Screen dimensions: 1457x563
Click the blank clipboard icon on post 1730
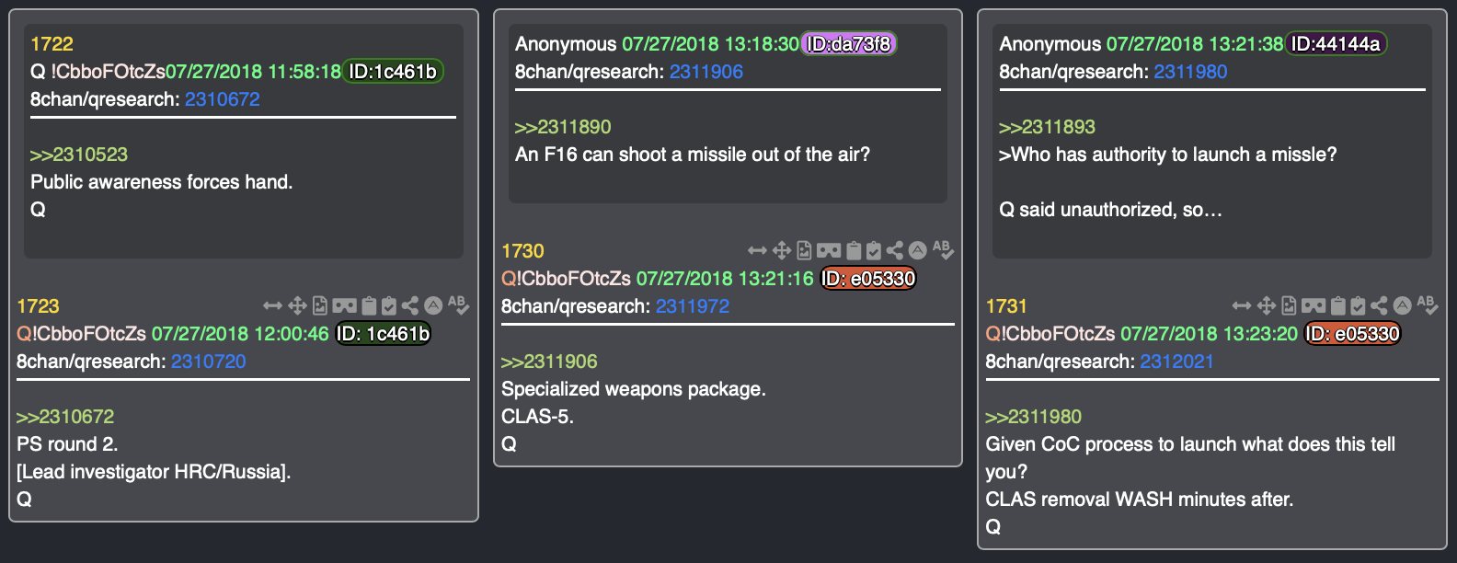pos(854,250)
